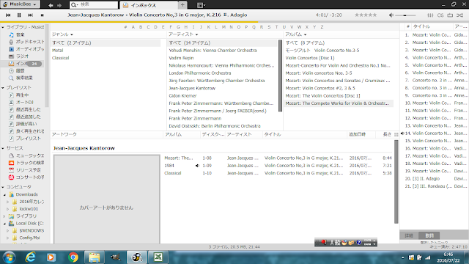Open ポッドキャスト in the sidebar
Image resolution: width=469 pixels, height=264 pixels.
[x=26, y=42]
